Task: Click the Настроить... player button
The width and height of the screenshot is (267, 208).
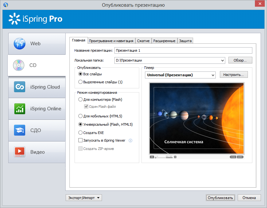Action: pos(234,75)
